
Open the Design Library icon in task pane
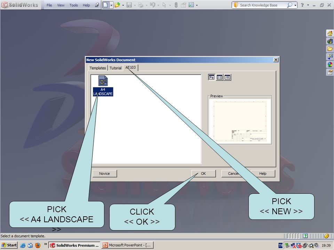click(330, 41)
